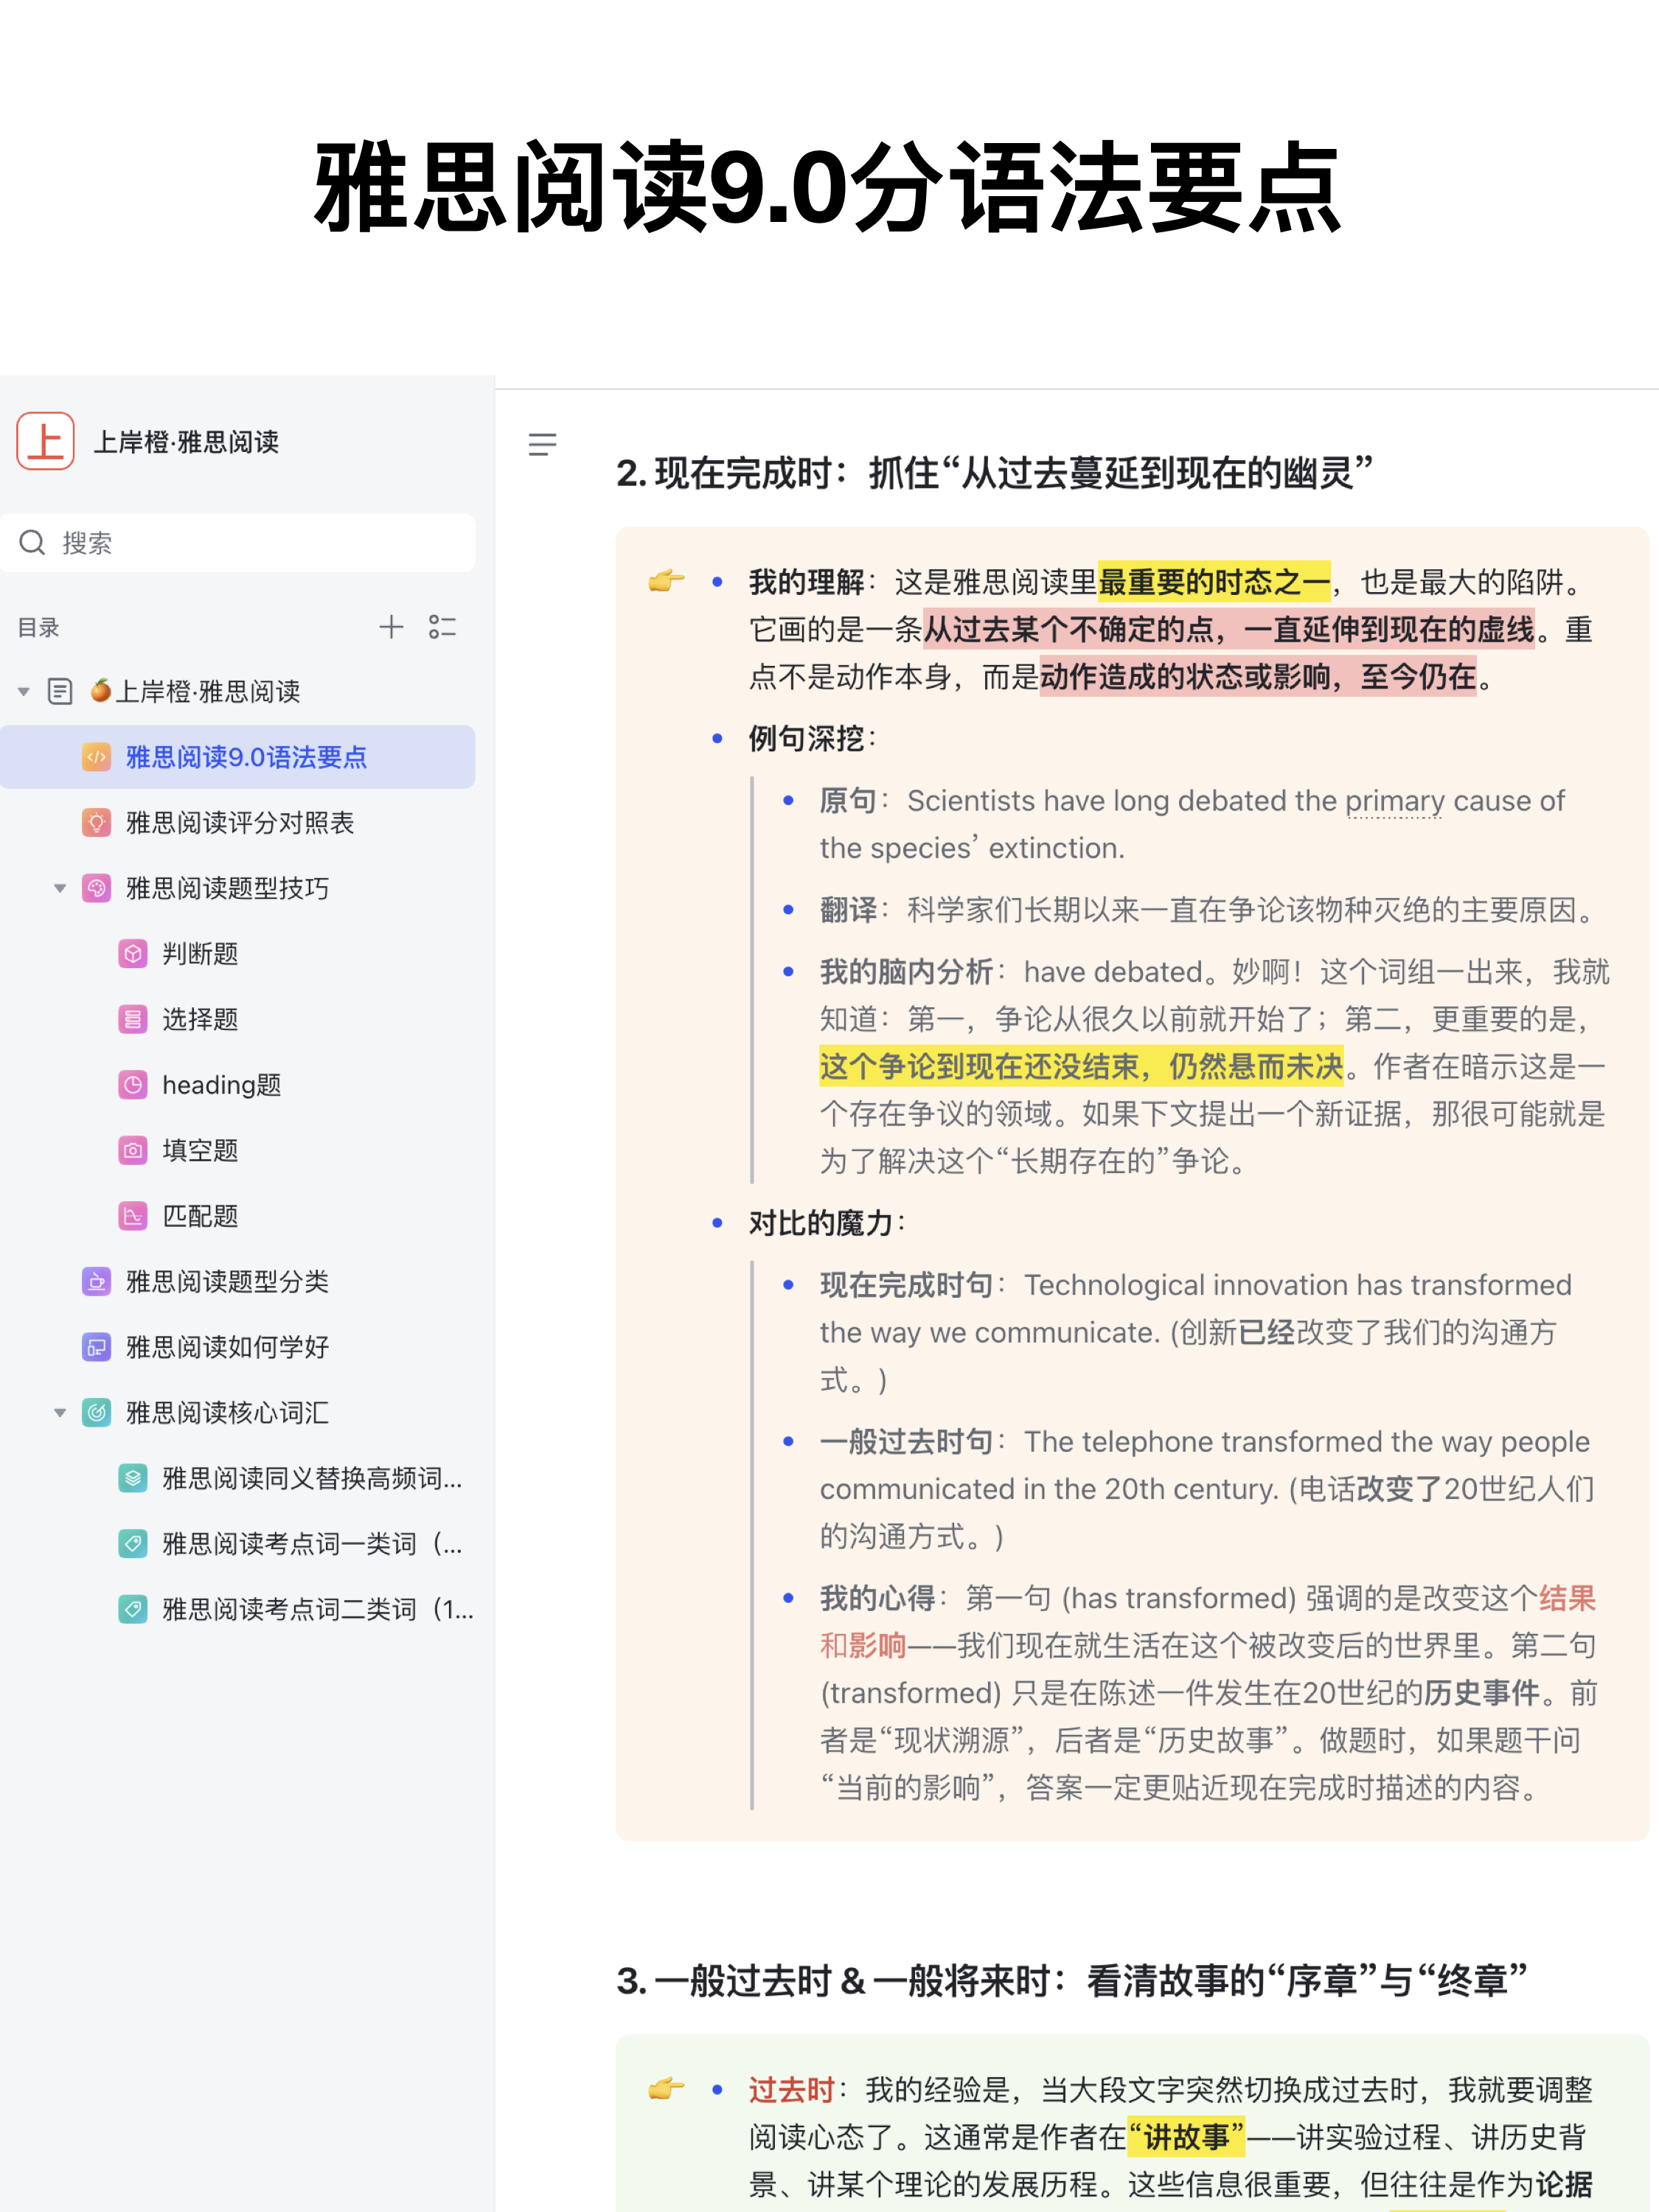
Task: Open the directory settings icon next to plus
Action: [443, 627]
